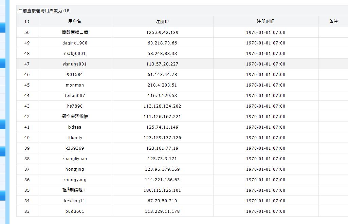
Task: Click the monmon username cell
Action: (x=75, y=85)
